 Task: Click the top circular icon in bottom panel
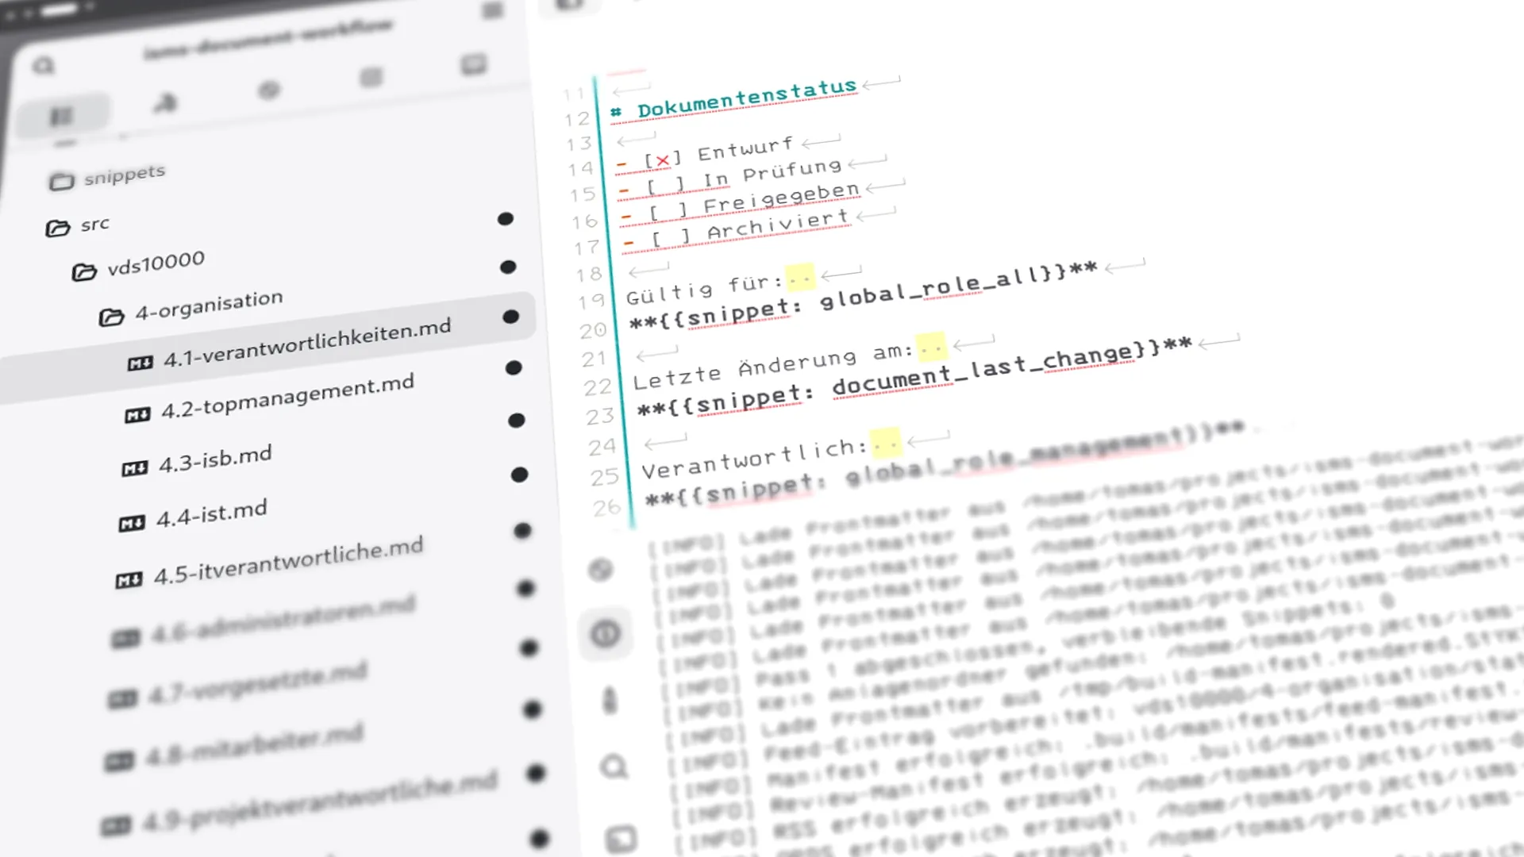pos(601,569)
